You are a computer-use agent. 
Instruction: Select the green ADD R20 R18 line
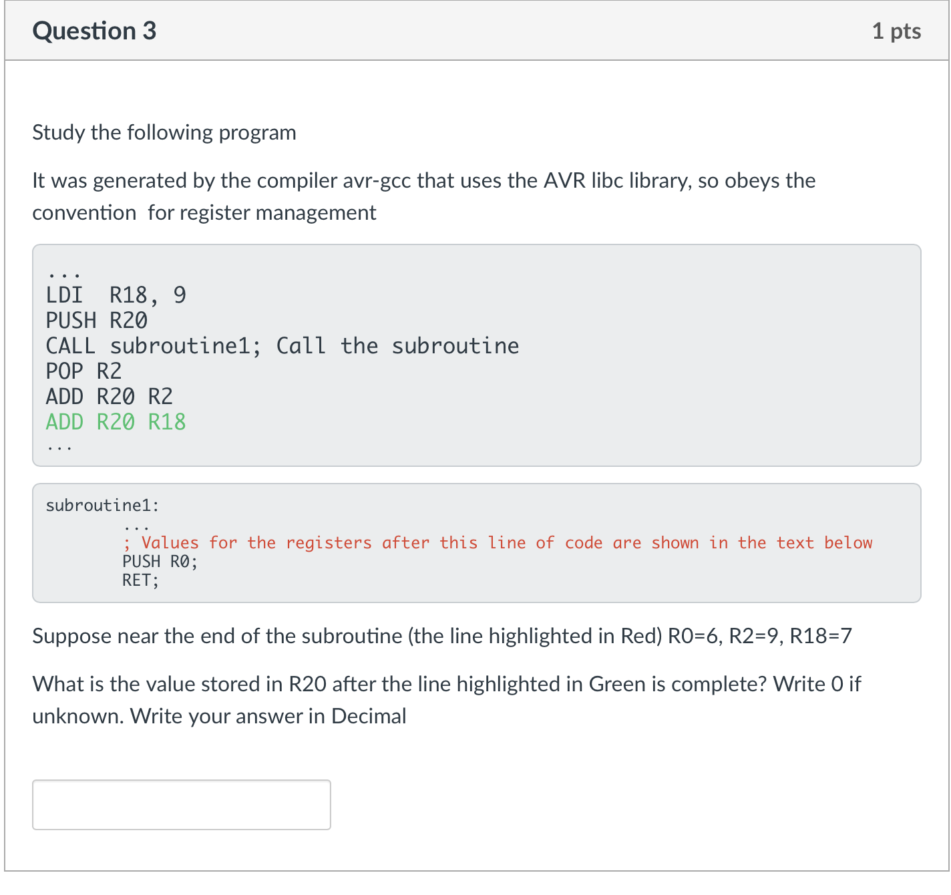(x=115, y=421)
